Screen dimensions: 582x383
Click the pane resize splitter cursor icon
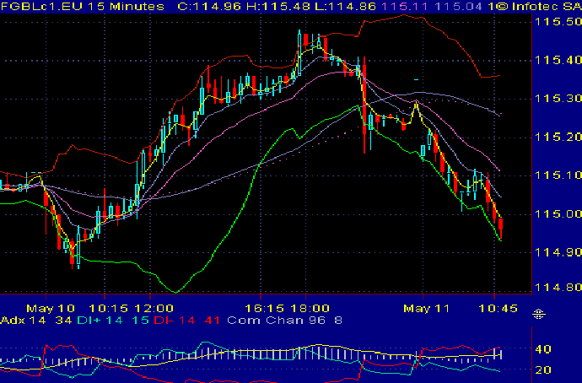click(x=539, y=315)
